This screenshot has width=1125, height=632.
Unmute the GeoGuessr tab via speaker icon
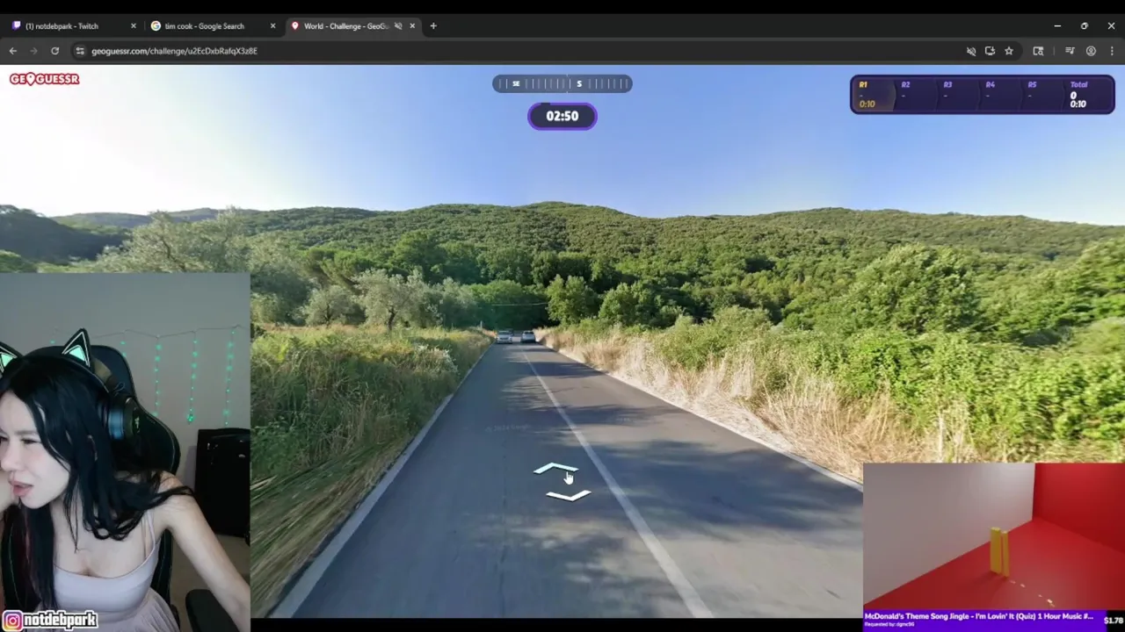coord(398,26)
